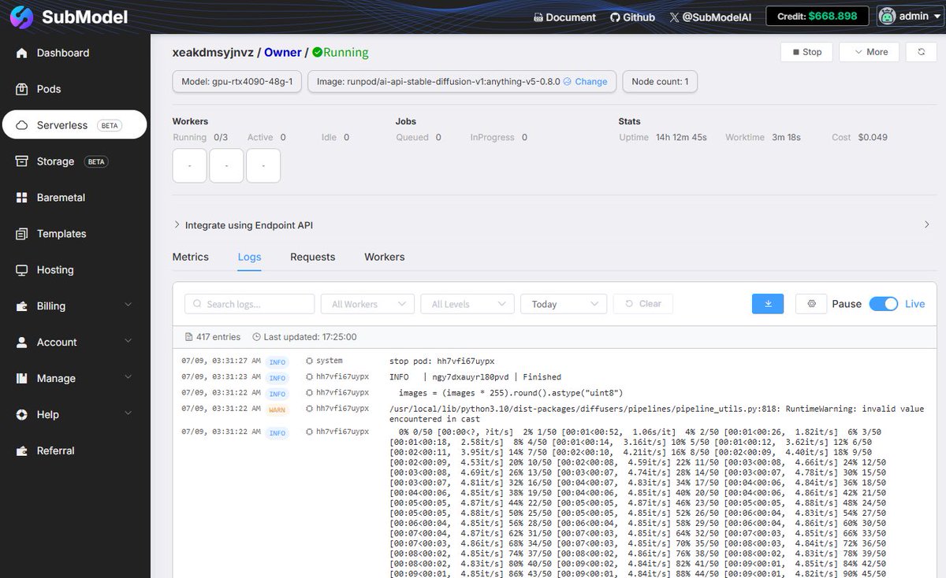This screenshot has height=578, width=946.
Task: Click the Templates icon in sidebar
Action: coord(21,234)
